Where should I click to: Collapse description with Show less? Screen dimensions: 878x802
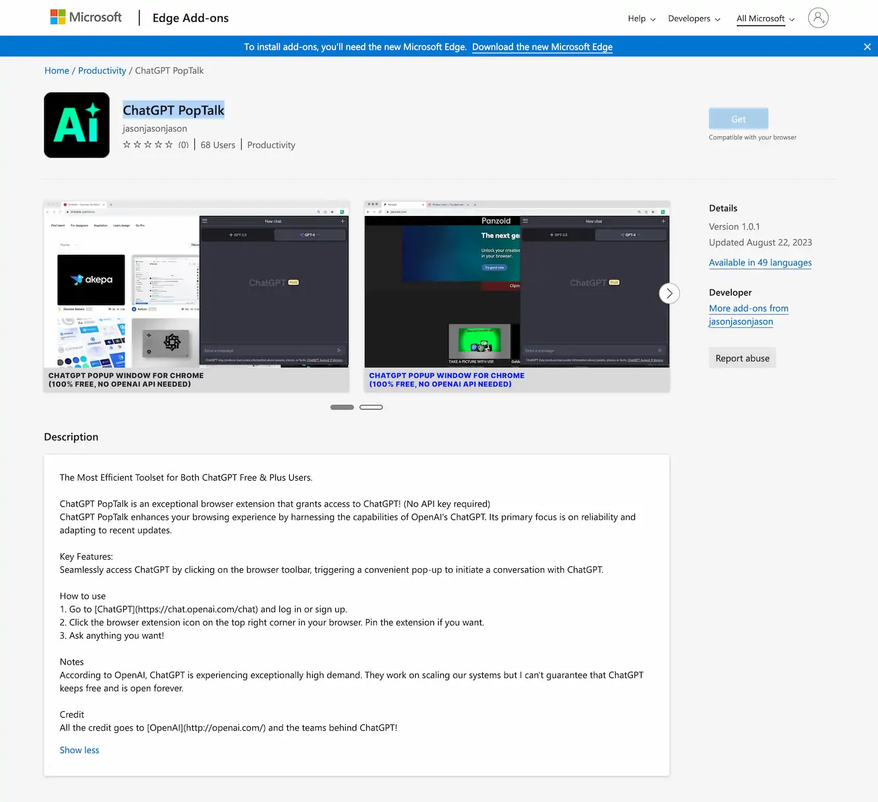point(80,750)
